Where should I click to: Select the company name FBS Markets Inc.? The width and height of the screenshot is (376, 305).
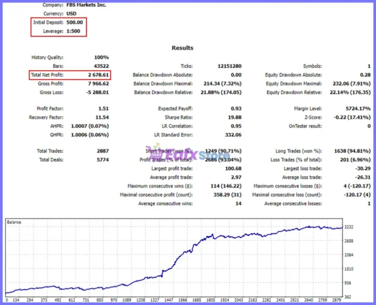(86, 5)
